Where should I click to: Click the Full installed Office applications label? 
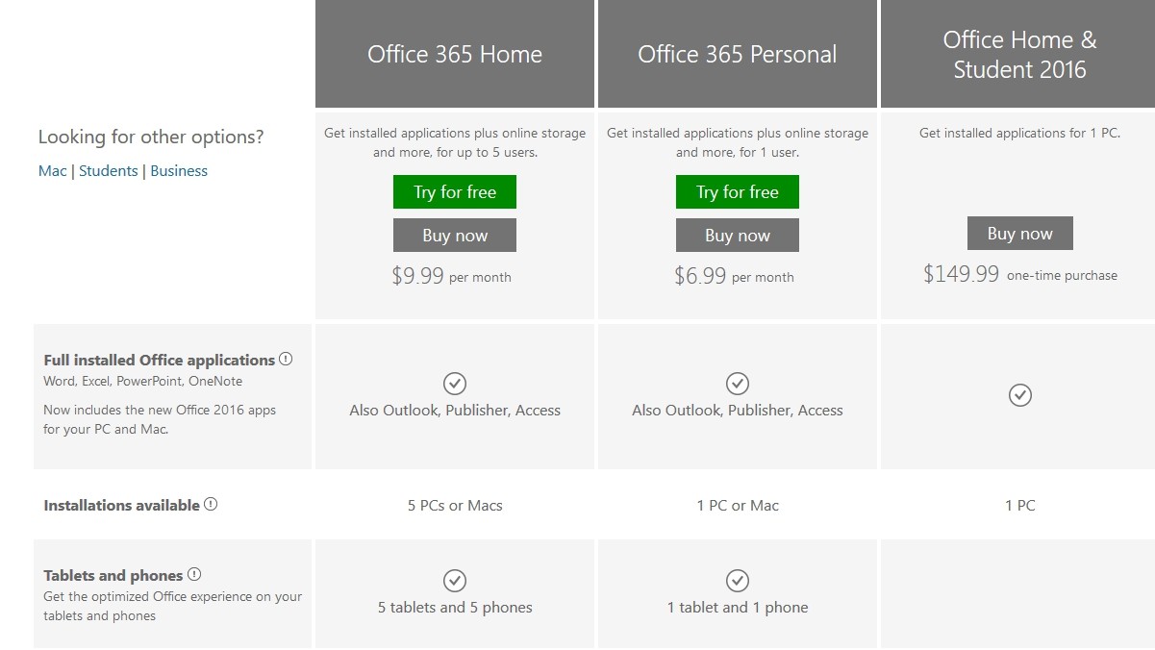point(160,360)
